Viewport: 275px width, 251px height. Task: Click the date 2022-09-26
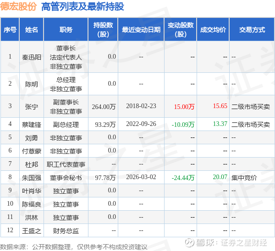[x=141, y=124]
